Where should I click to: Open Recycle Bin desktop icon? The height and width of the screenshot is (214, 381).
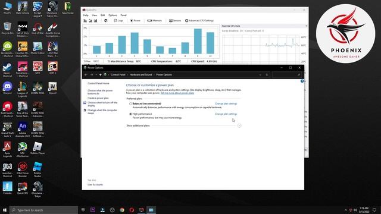[x=7, y=28]
